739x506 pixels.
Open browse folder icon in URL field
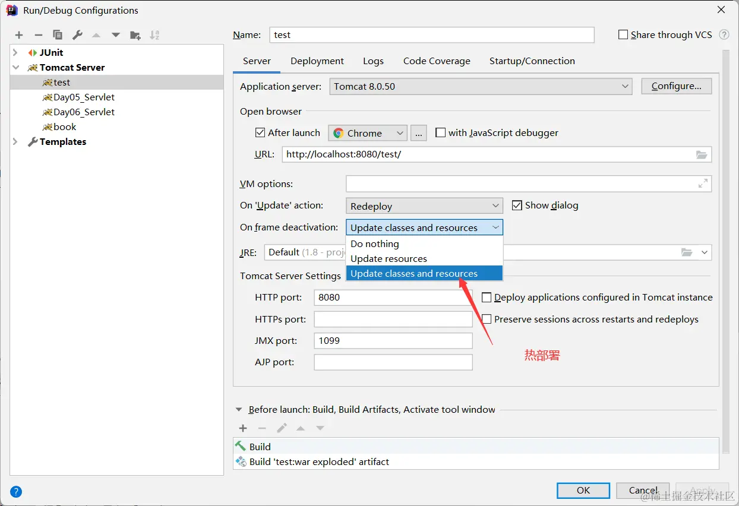[x=702, y=154]
